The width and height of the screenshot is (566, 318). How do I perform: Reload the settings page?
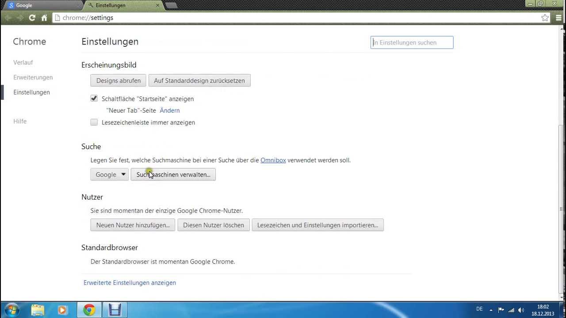point(32,18)
